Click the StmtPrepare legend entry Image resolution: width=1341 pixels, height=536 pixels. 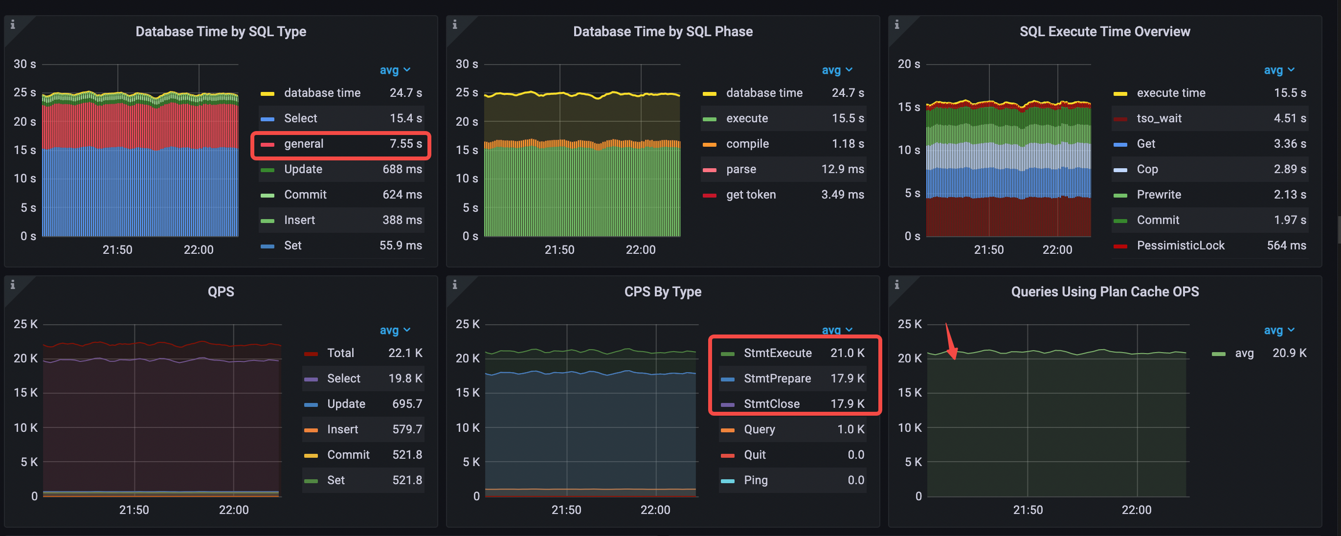coord(777,379)
